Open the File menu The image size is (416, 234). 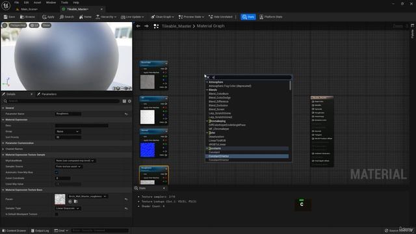16,3
